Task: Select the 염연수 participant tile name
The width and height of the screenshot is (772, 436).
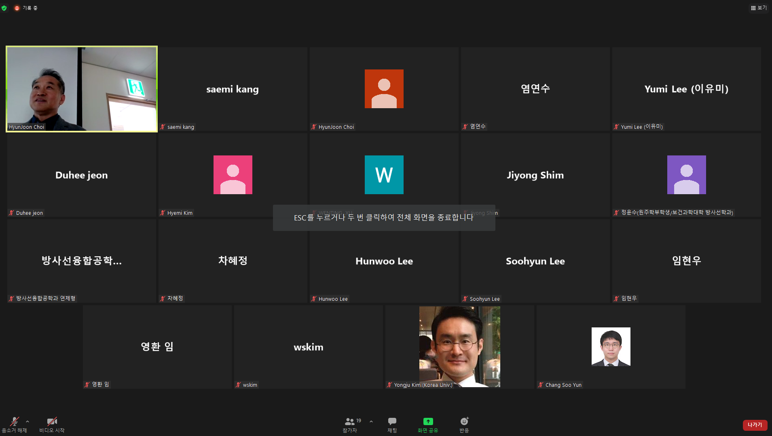Action: click(535, 88)
